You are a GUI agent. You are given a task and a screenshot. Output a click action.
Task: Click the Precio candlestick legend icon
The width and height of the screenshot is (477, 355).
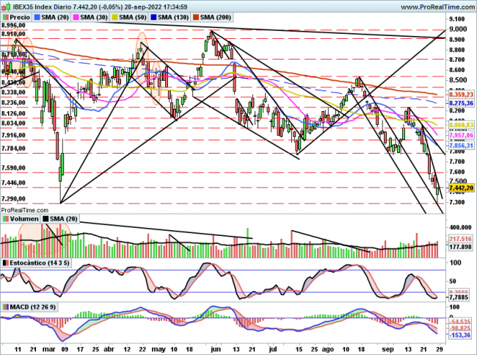[x=5, y=15]
